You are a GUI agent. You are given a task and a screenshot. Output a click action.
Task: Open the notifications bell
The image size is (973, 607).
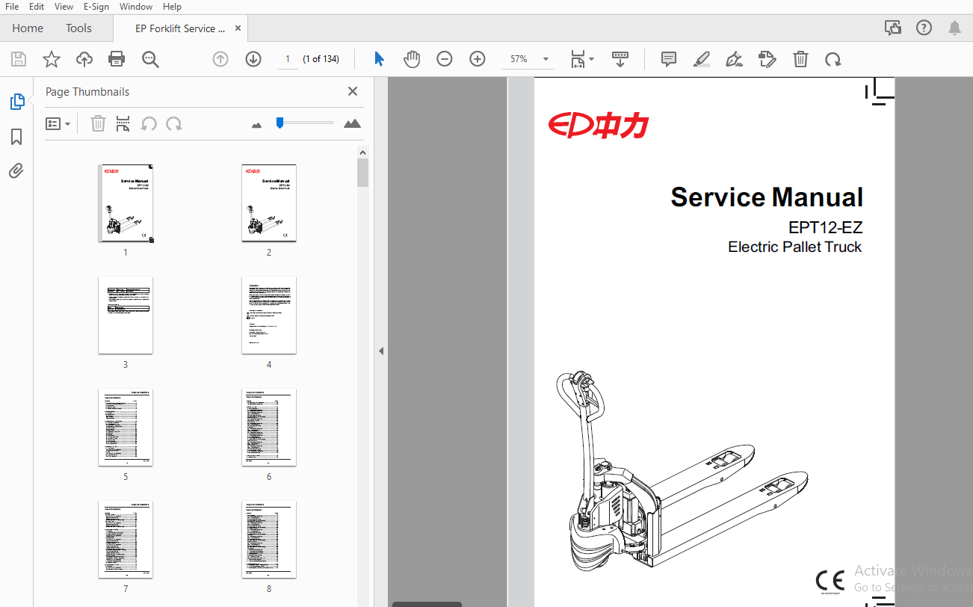[x=954, y=28]
